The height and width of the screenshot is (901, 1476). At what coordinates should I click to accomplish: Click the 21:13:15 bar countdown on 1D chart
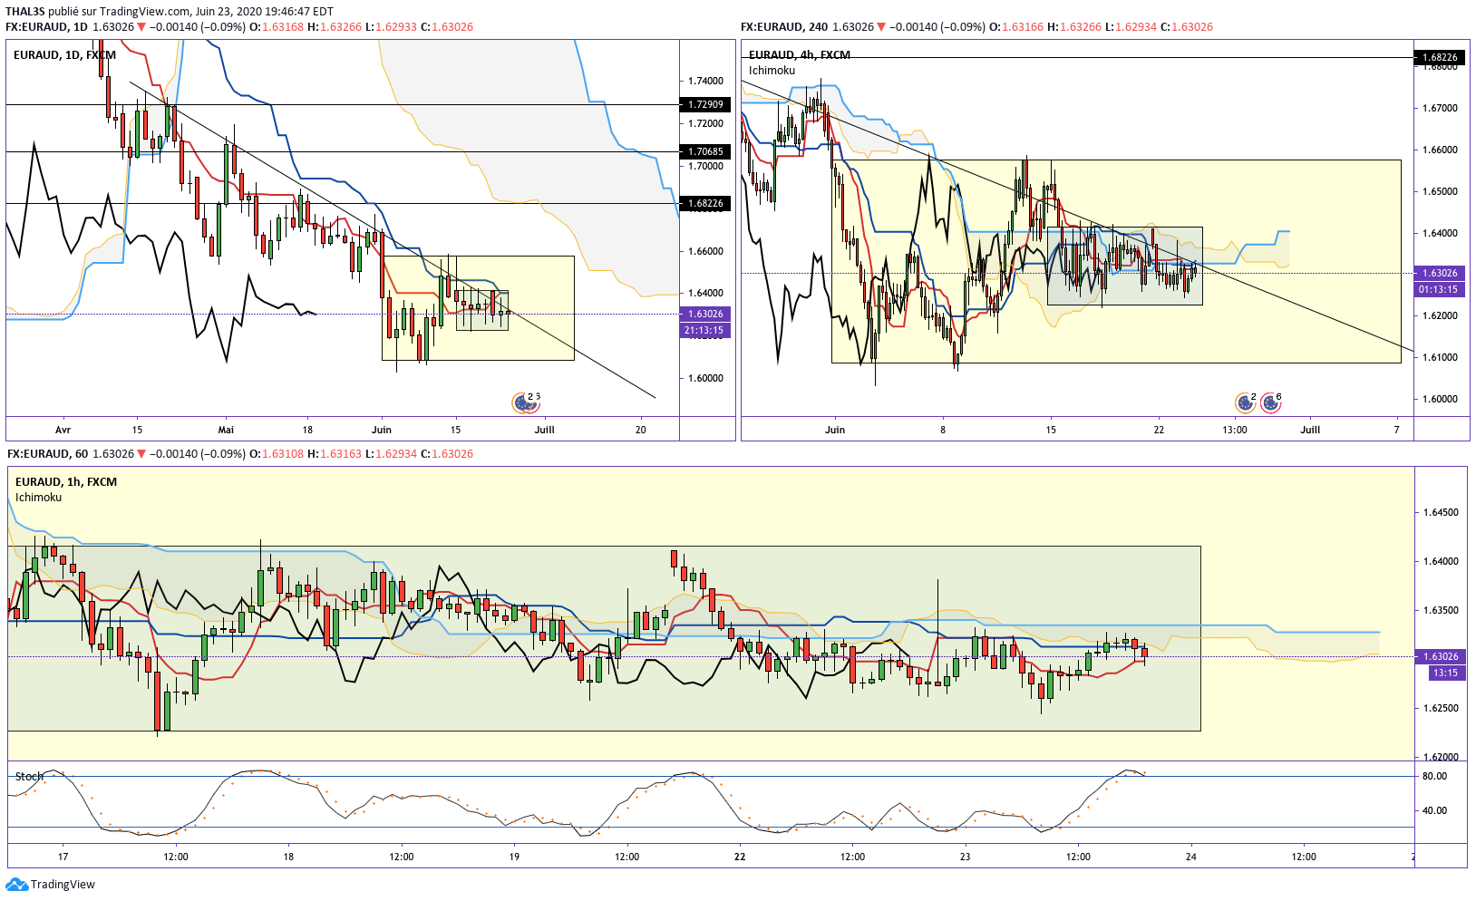pyautogui.click(x=705, y=331)
